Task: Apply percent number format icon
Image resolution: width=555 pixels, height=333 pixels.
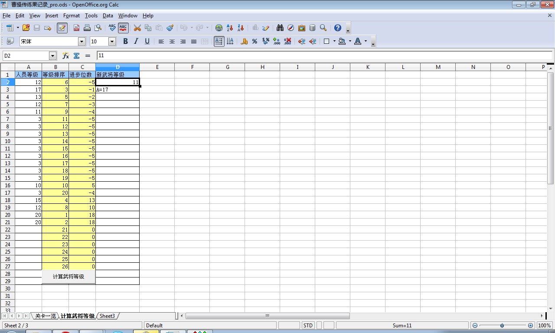Action: click(x=255, y=41)
